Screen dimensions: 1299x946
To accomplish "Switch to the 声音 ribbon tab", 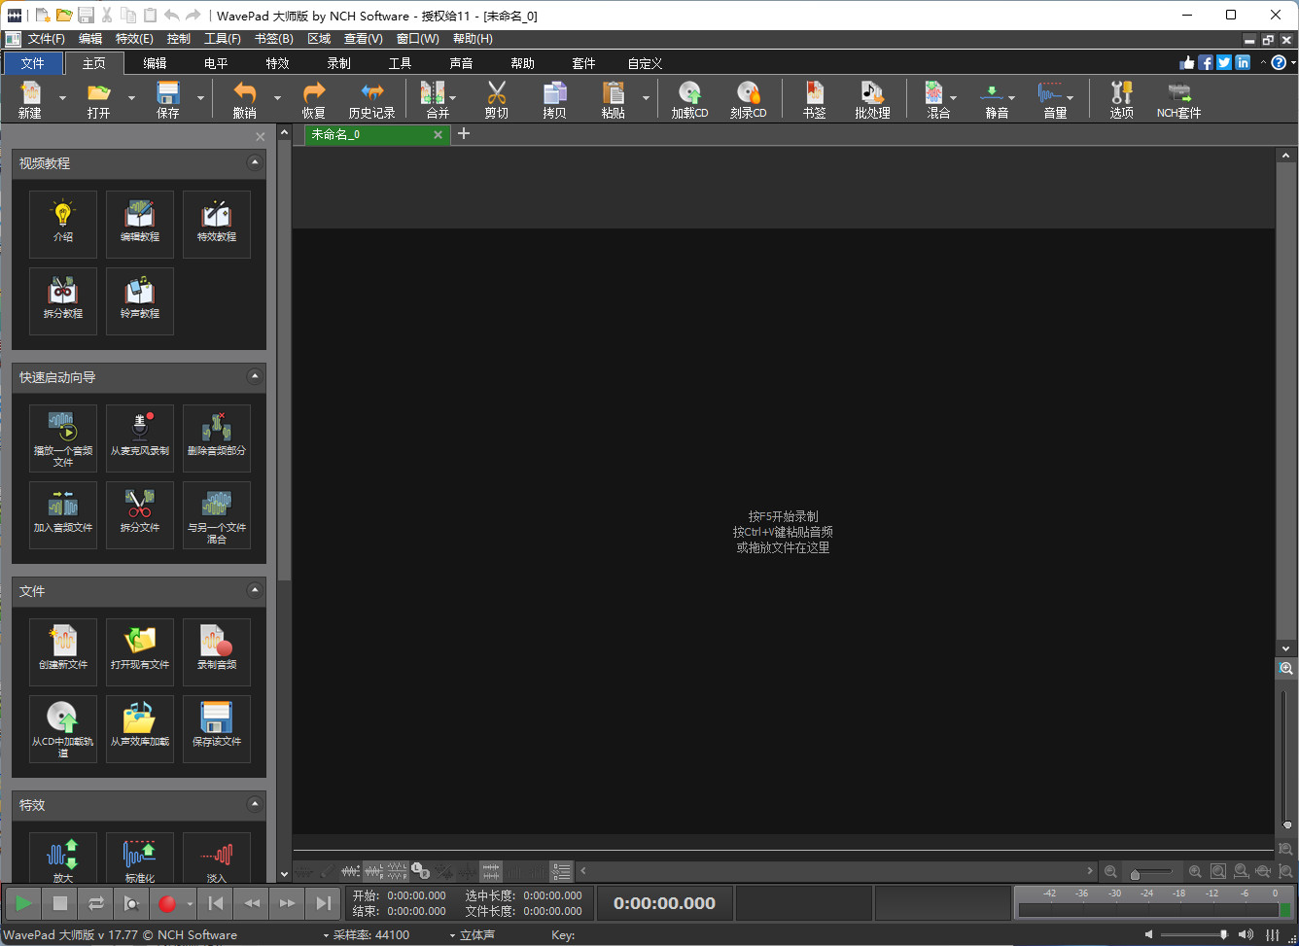I will point(461,63).
